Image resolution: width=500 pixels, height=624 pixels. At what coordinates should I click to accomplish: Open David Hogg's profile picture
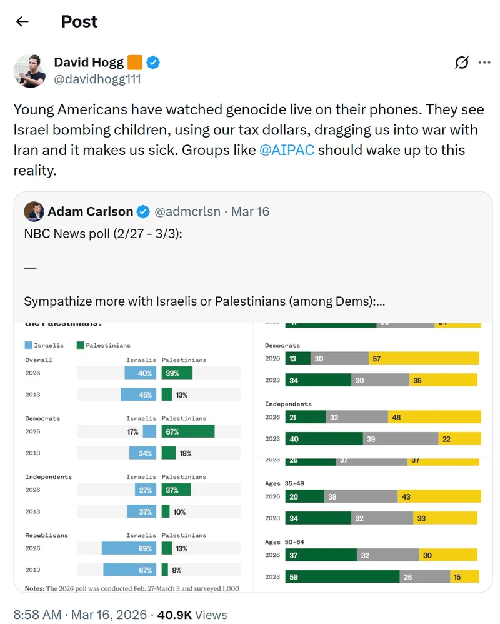30,71
